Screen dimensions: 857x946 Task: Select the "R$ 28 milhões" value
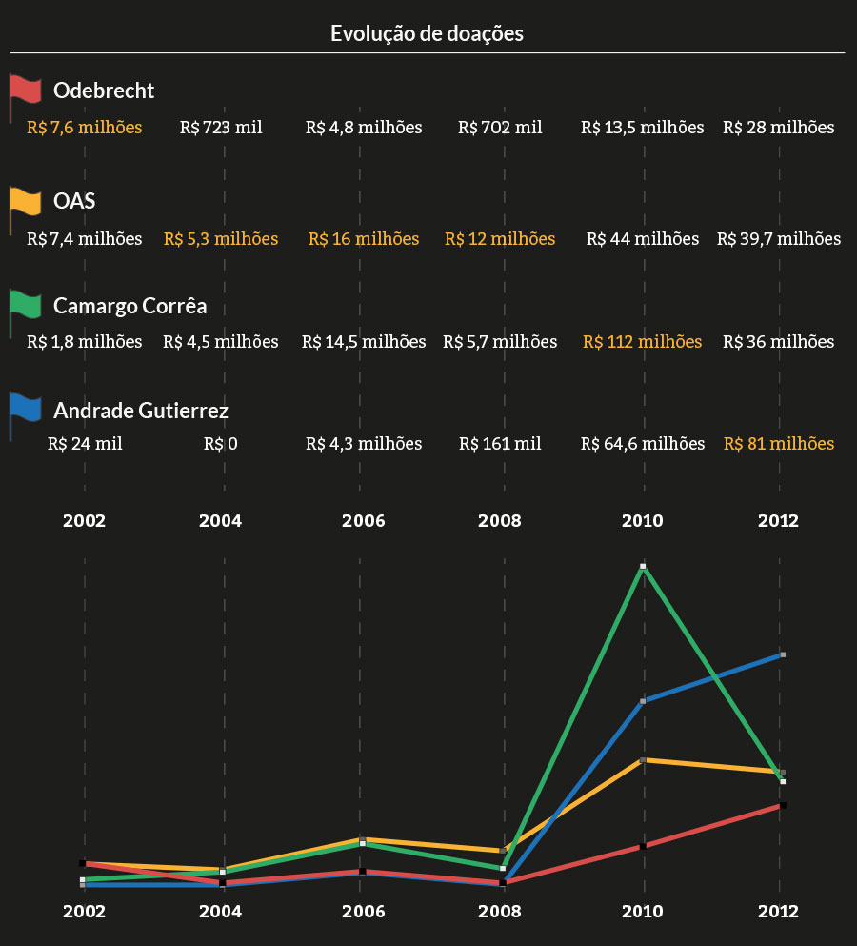pyautogui.click(x=779, y=128)
